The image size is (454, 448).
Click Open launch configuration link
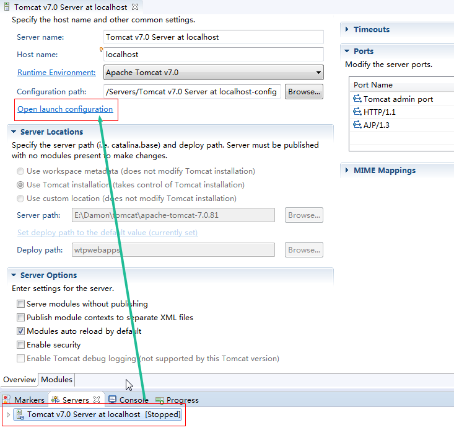[x=65, y=109]
